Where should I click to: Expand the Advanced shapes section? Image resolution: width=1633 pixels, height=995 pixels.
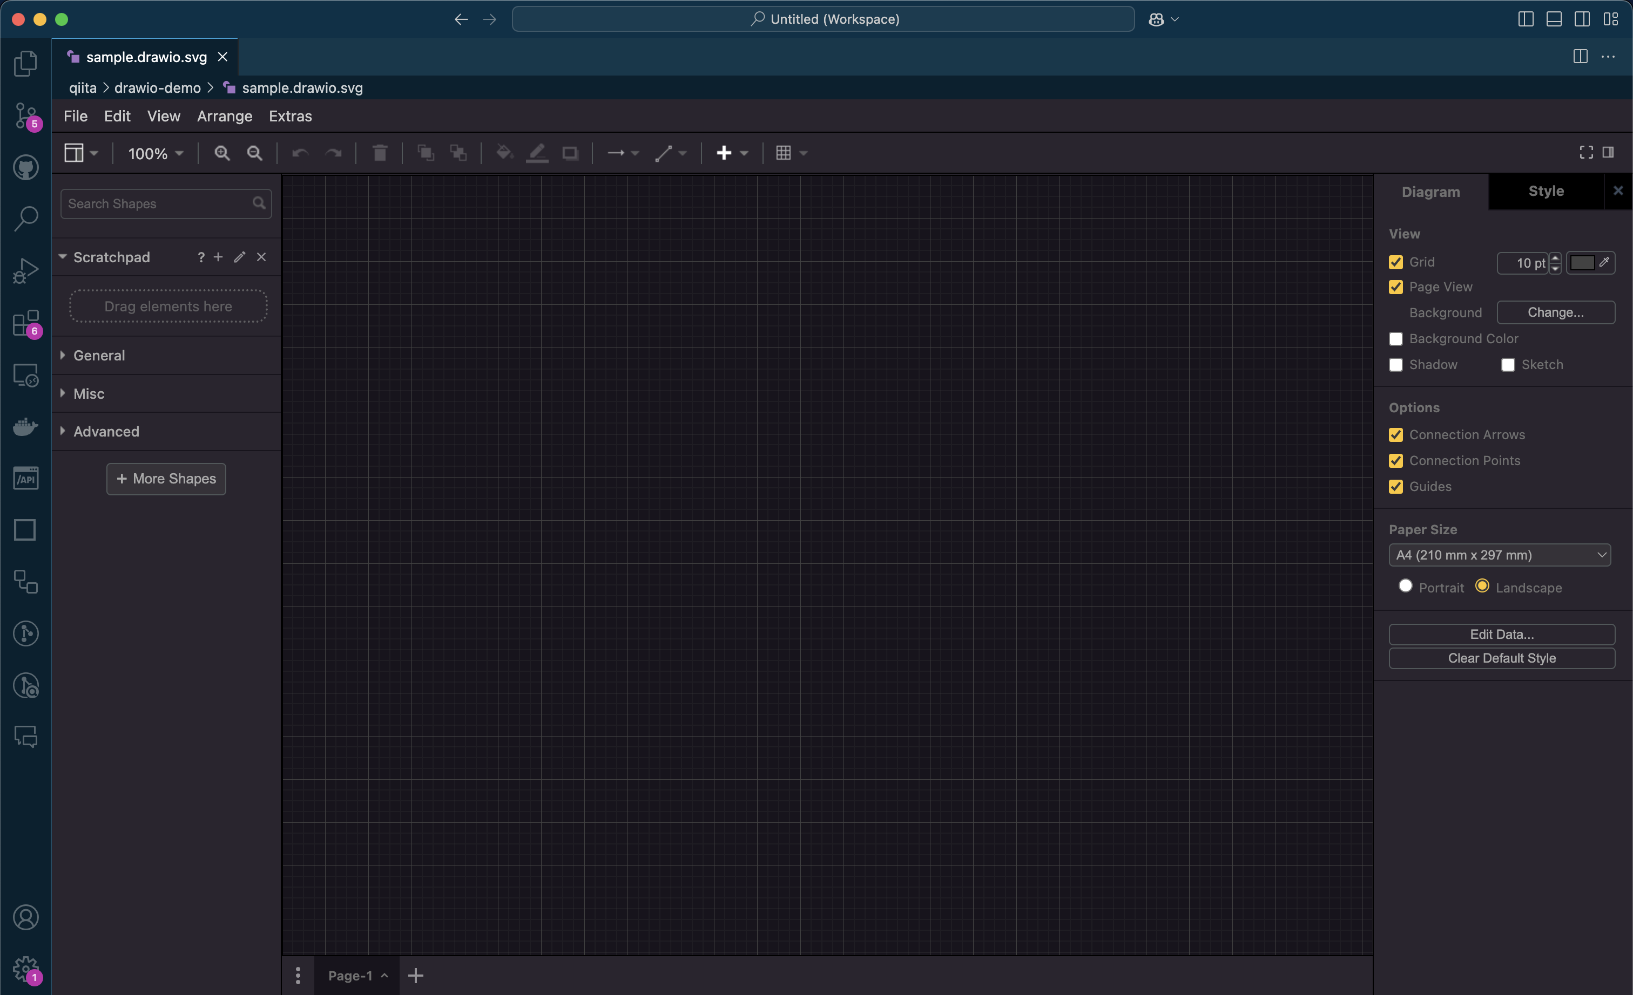(x=106, y=431)
